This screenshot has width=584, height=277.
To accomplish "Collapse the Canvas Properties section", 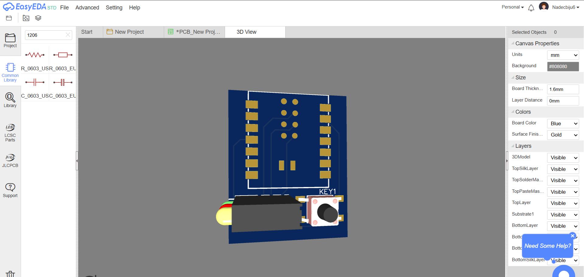I will pyautogui.click(x=513, y=43).
